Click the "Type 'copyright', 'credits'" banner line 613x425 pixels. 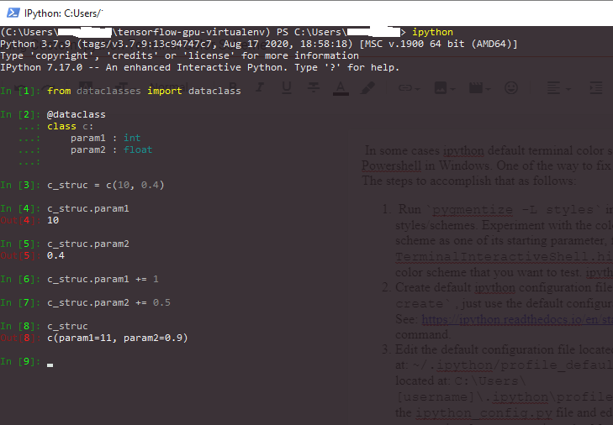(x=179, y=55)
